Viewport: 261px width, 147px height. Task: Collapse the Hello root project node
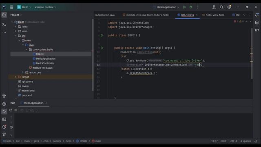[12, 22]
